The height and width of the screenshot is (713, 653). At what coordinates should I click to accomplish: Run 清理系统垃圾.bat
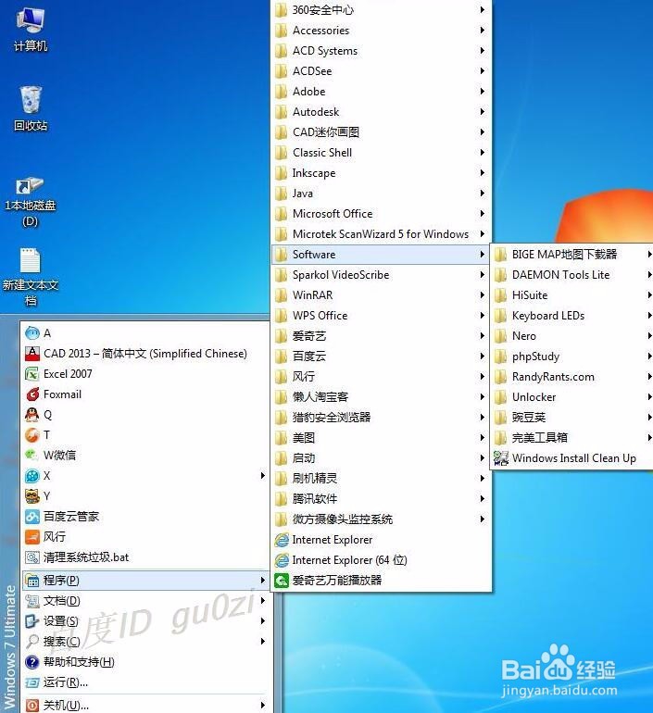[145, 557]
